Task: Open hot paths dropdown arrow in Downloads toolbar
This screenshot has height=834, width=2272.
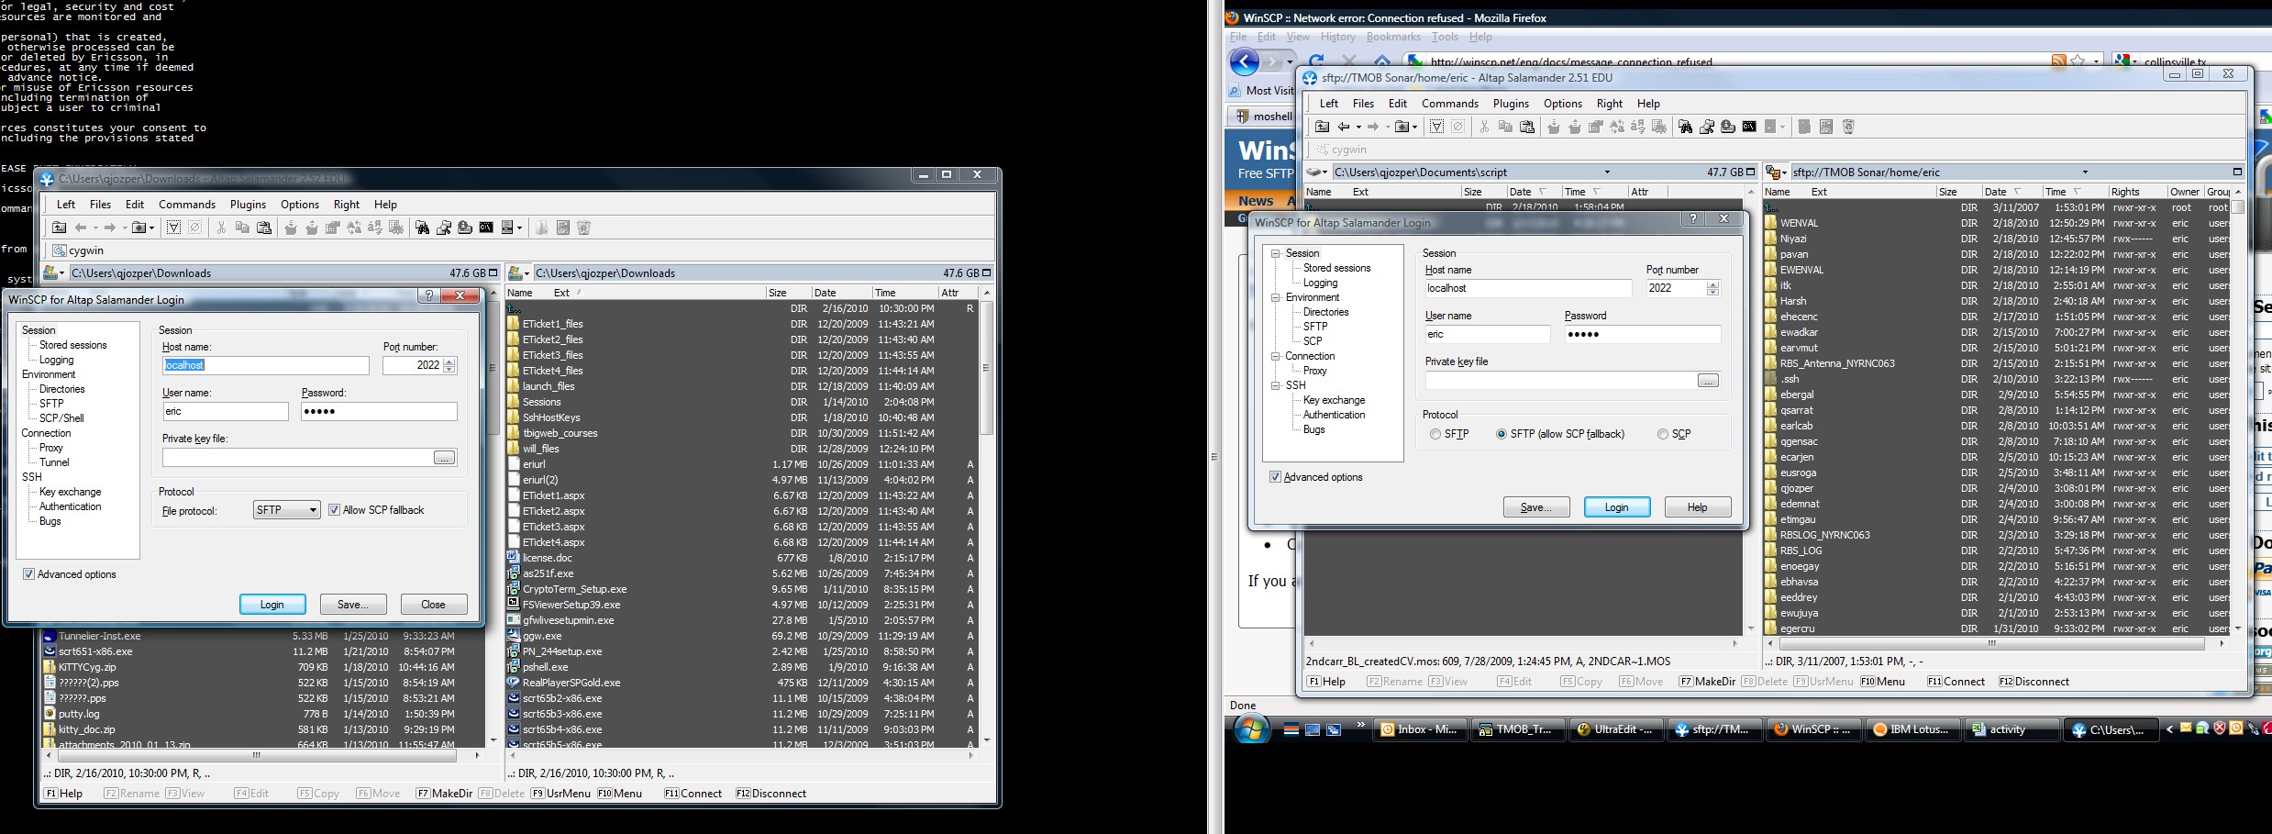Action: 152,228
